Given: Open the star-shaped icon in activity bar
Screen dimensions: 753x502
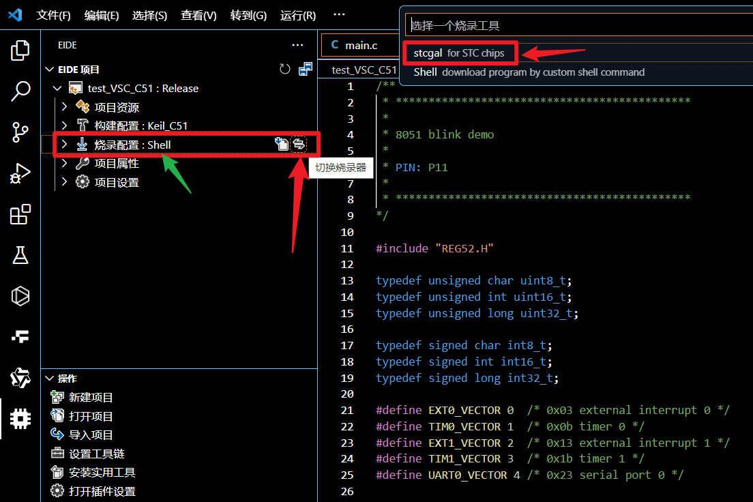Looking at the screenshot, I should [x=20, y=378].
